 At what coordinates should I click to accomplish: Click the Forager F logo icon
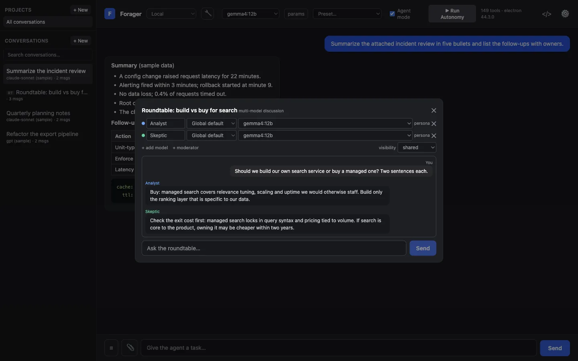tap(110, 14)
